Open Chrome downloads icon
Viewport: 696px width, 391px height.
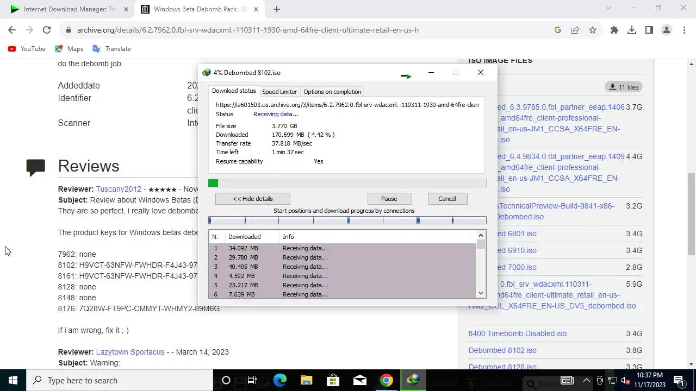632,30
